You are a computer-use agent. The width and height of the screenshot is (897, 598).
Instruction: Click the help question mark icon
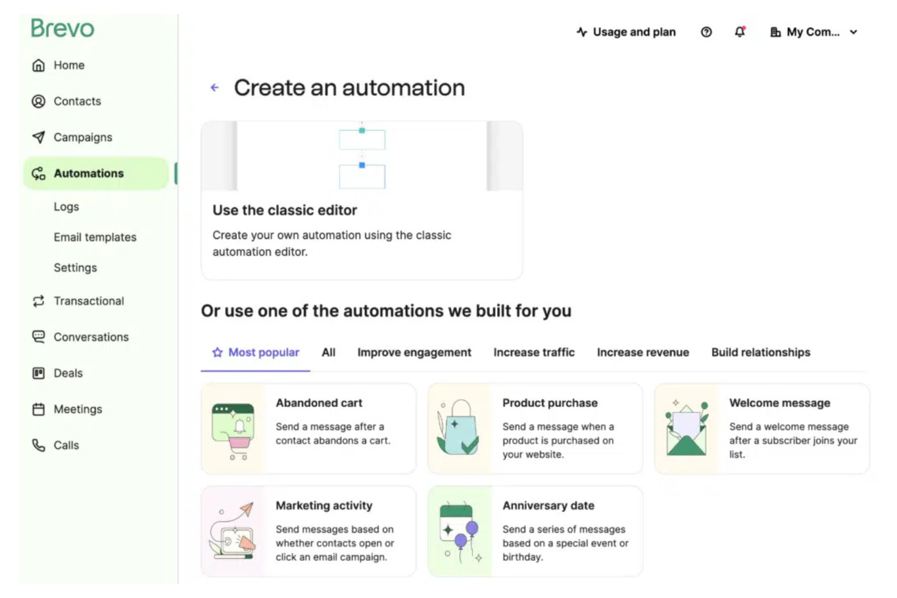tap(706, 32)
